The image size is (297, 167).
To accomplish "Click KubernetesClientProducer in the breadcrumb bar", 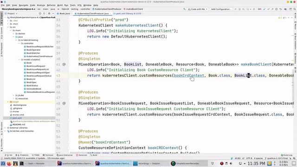I will 107,9.
